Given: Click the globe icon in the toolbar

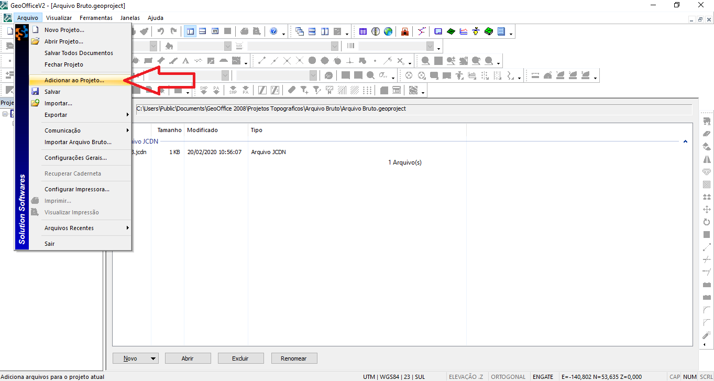Looking at the screenshot, I should pos(388,31).
